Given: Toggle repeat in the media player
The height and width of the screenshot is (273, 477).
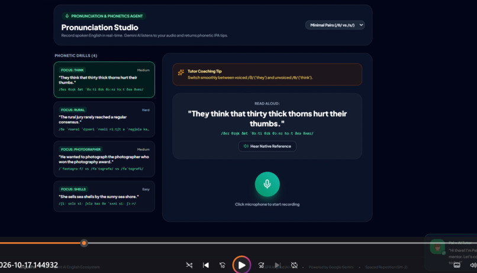Looking at the screenshot, I should (294, 265).
